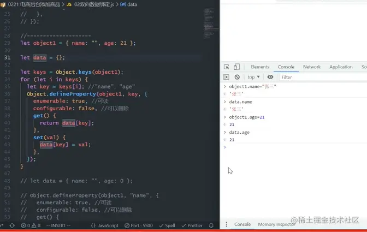Image resolution: width=367 pixels, height=232 pixels.
Task: Click line number 31 in gutter
Action: pyautogui.click(x=7, y=57)
